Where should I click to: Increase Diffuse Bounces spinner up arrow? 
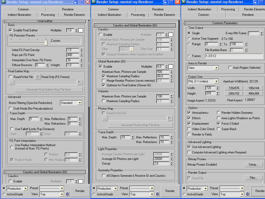point(47,64)
